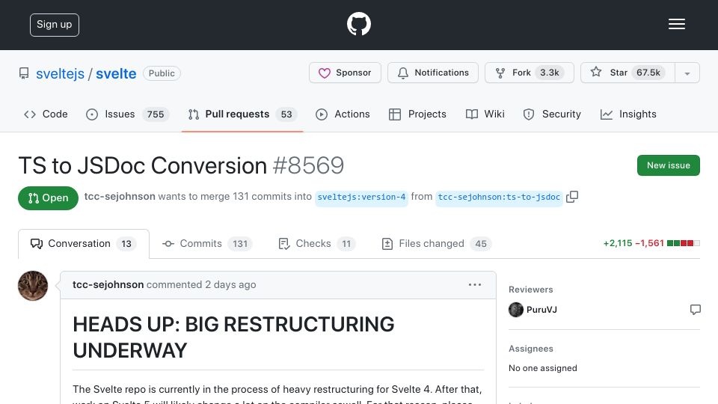Click the '2 days ago' comment timestamp
This screenshot has width=718, height=404.
coord(230,285)
